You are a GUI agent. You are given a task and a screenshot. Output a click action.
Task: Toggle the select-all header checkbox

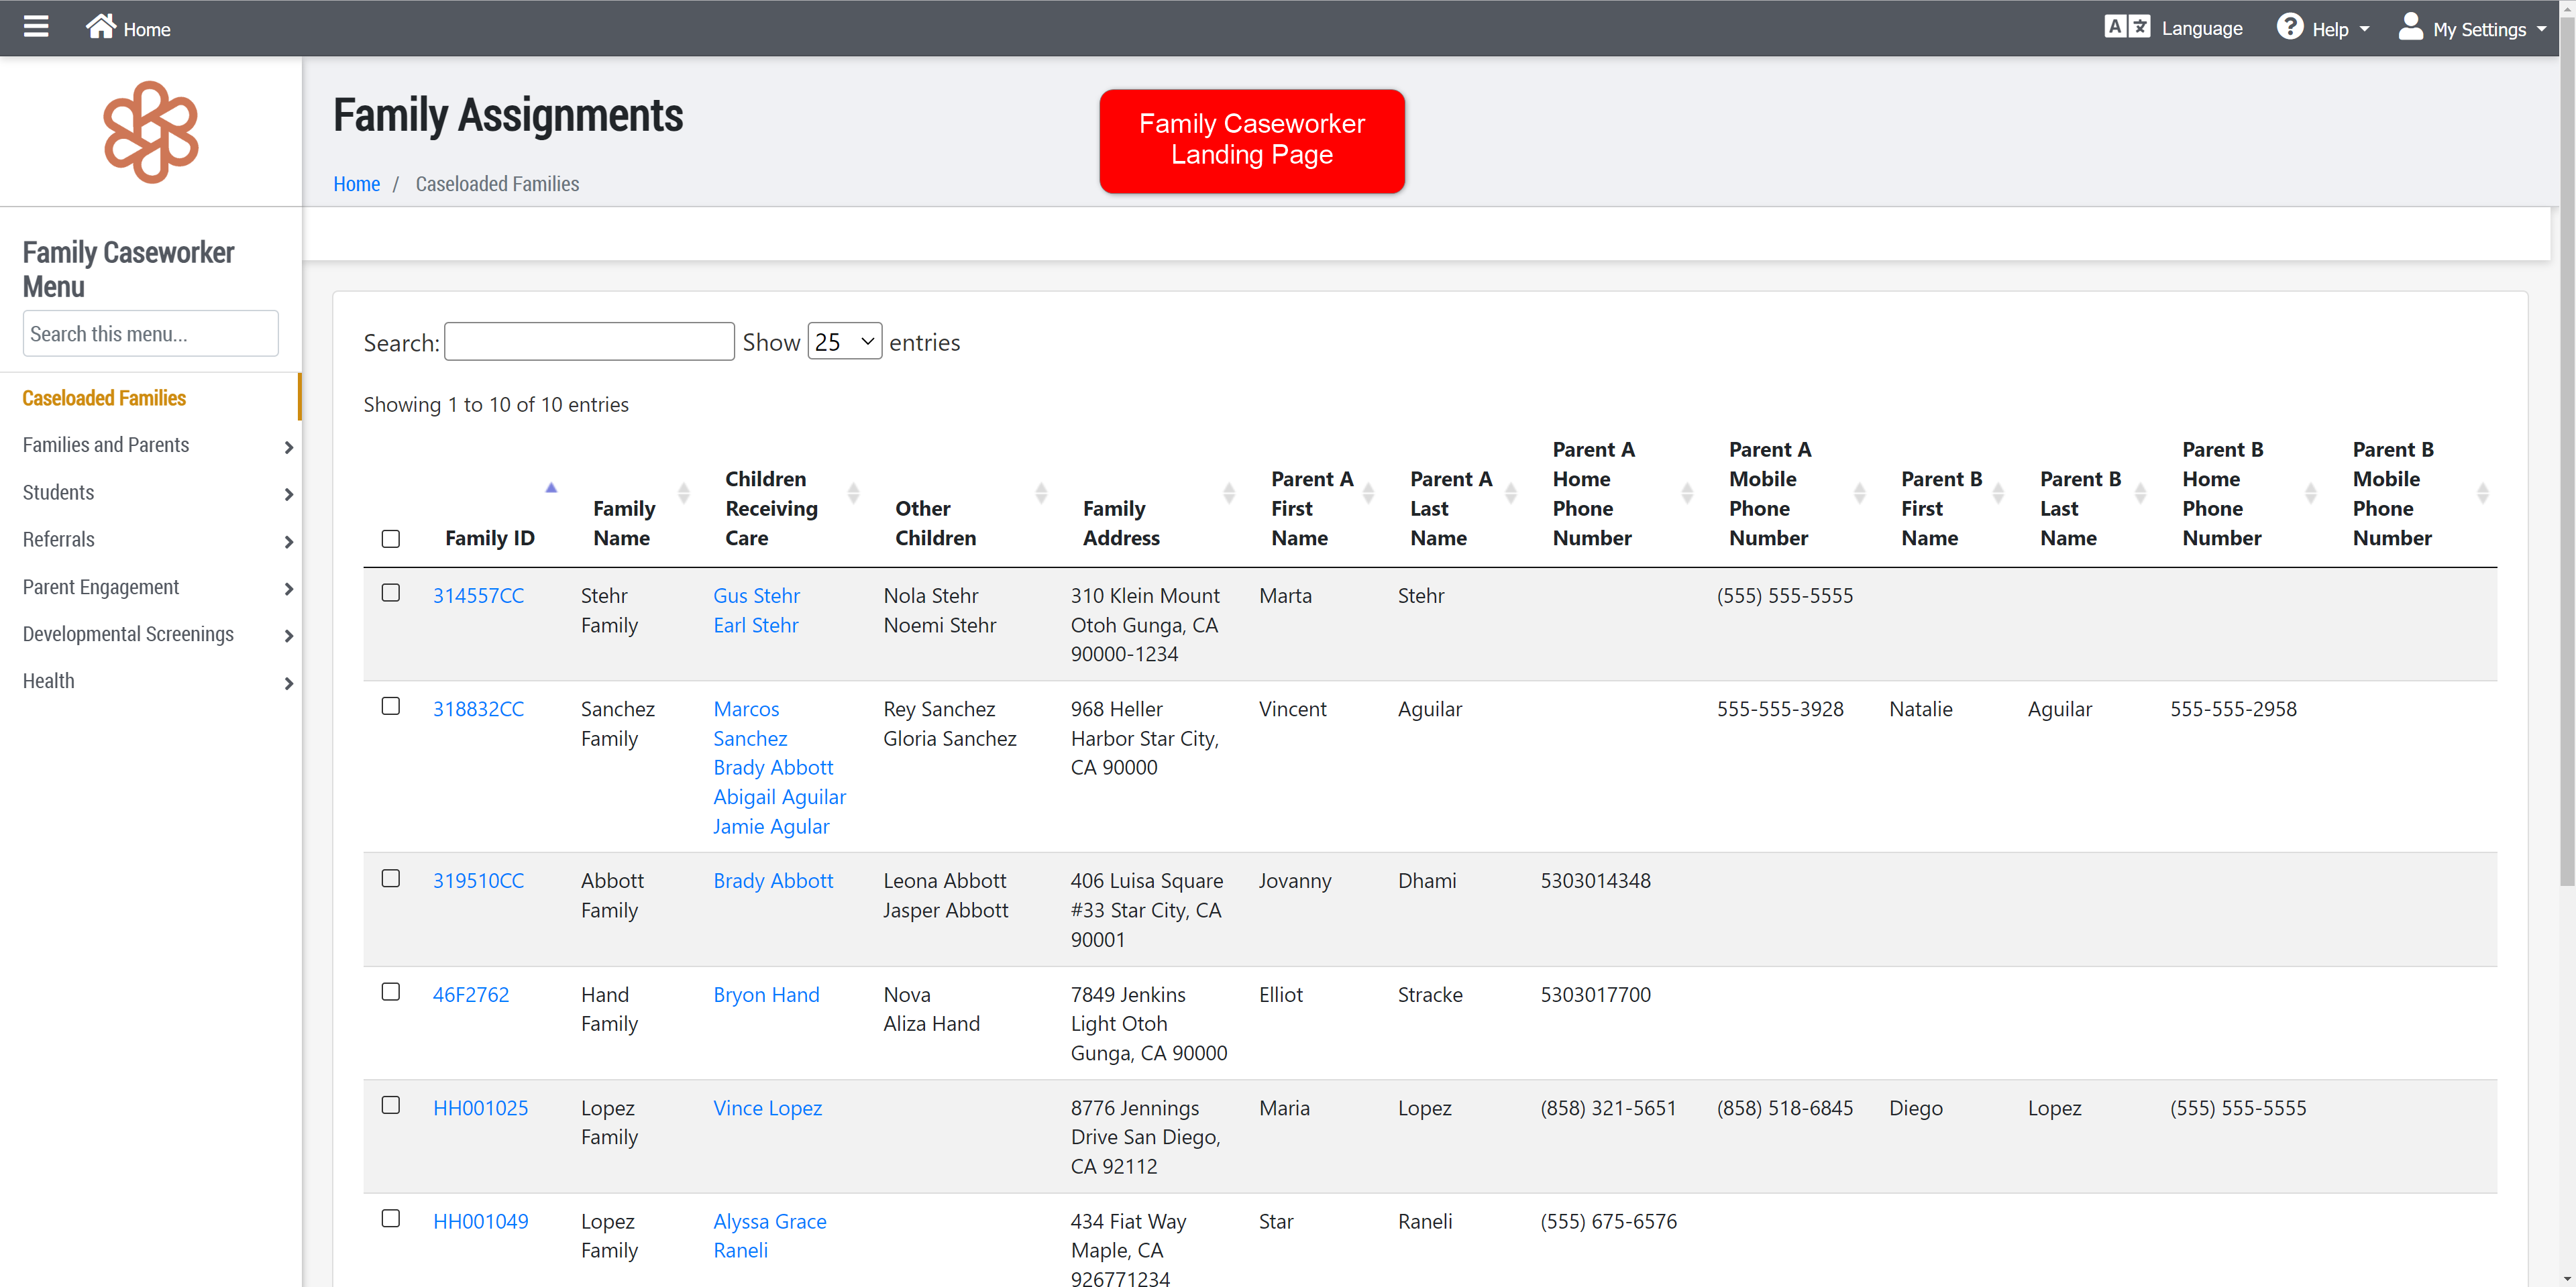coord(391,539)
